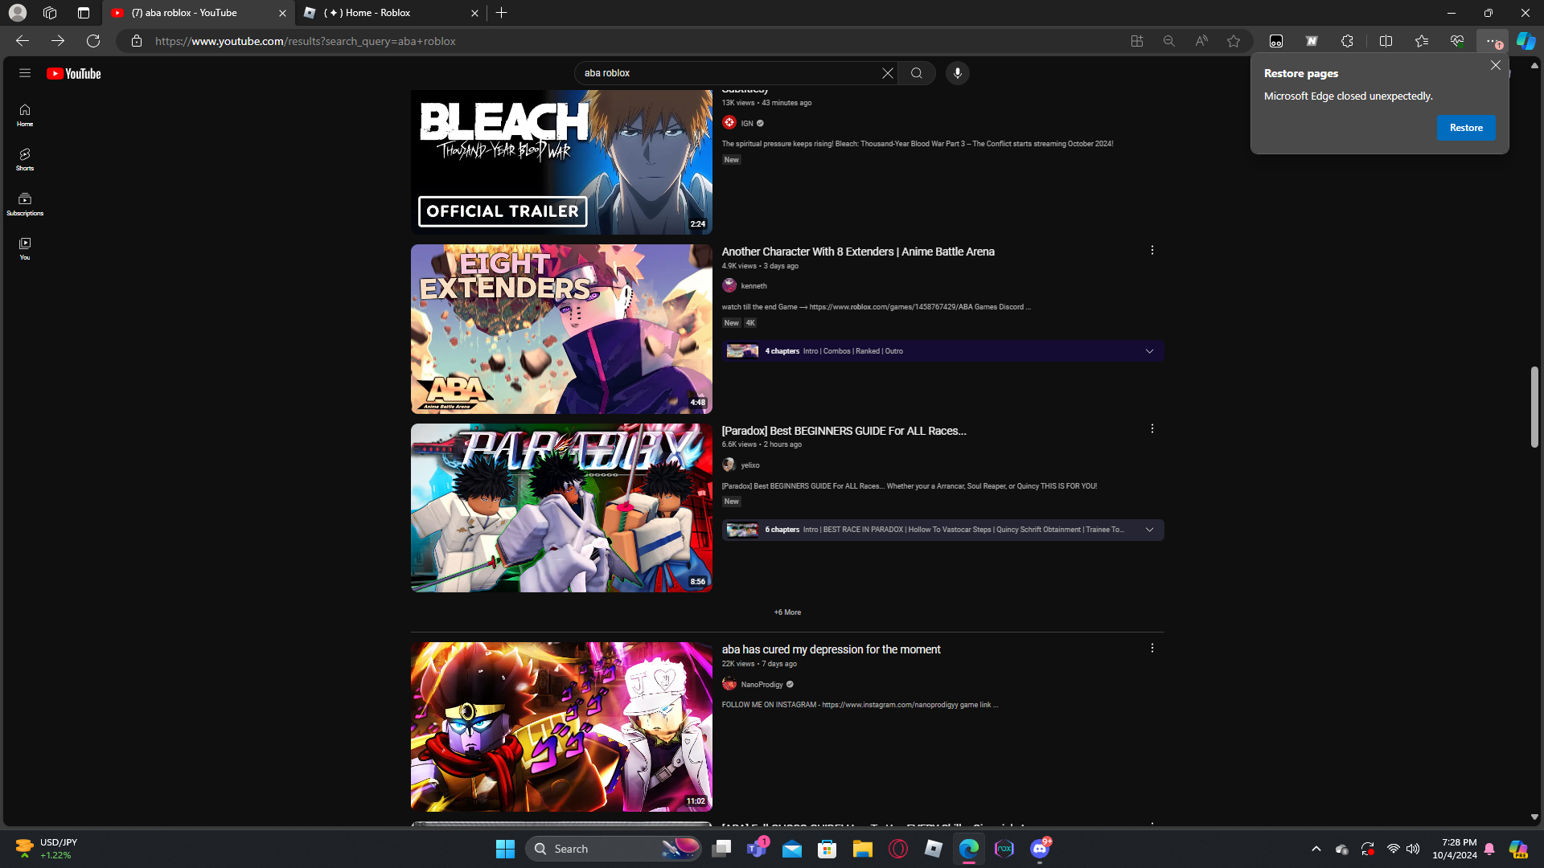Visit the NanoProdigy channel name link
1544x868 pixels.
[x=762, y=685]
